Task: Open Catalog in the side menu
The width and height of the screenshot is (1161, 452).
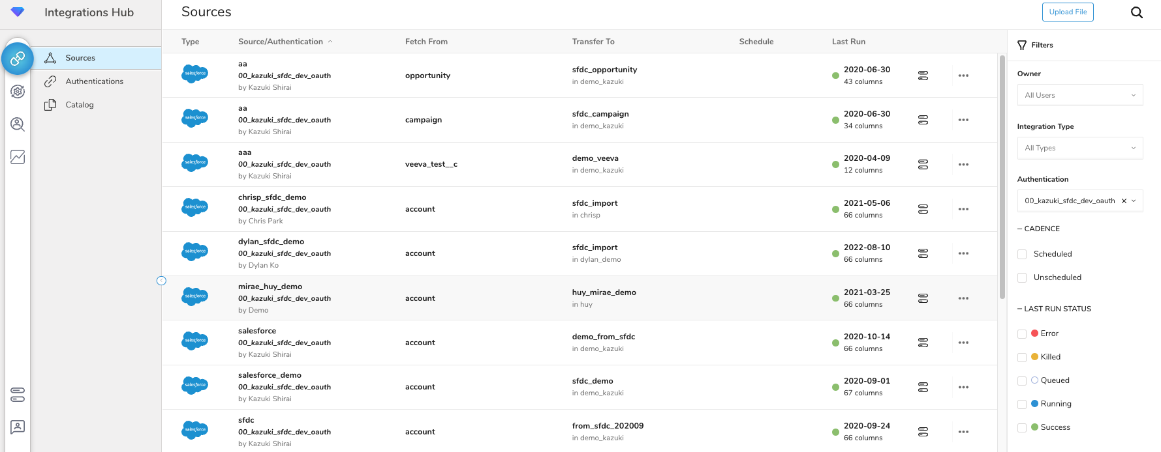Action: coord(80,105)
